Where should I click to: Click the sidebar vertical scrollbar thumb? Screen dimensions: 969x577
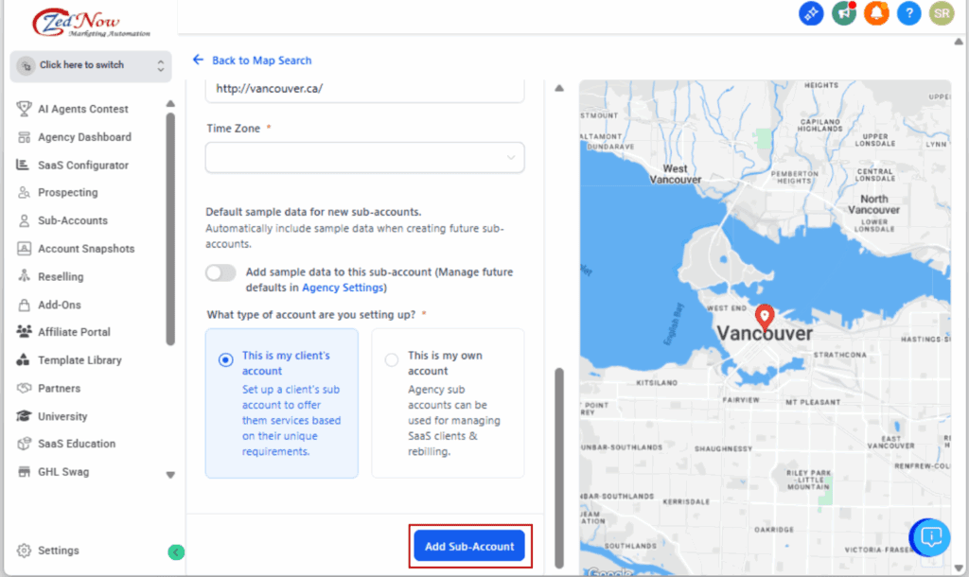(170, 229)
